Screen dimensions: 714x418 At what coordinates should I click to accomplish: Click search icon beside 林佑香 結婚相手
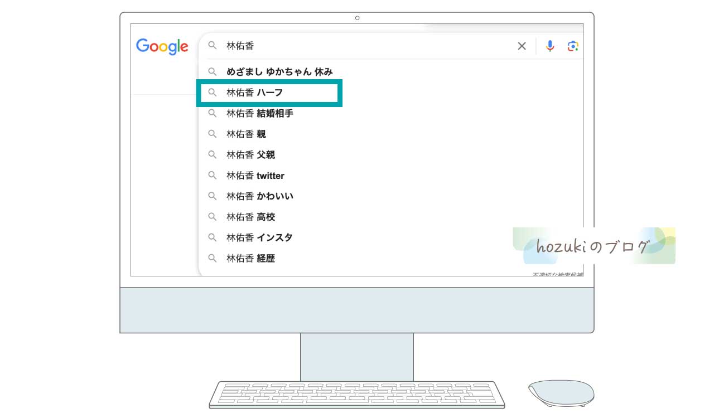[212, 113]
